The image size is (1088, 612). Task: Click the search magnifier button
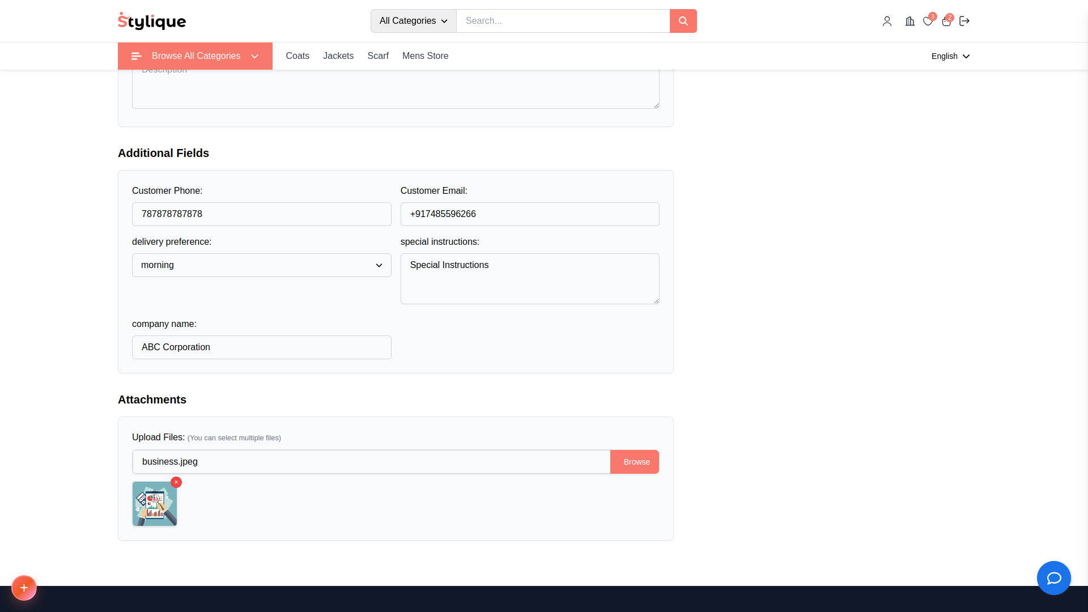pyautogui.click(x=683, y=21)
